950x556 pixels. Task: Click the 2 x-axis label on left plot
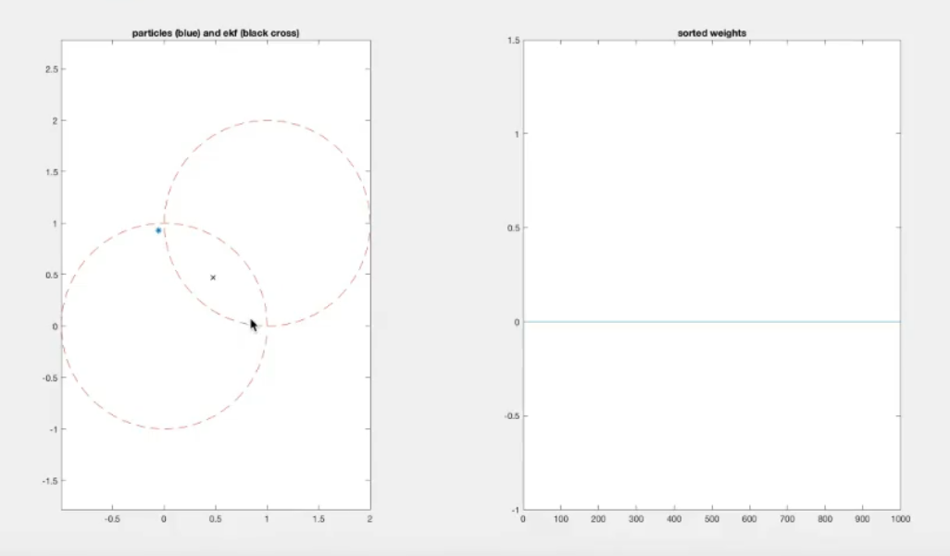pos(370,520)
